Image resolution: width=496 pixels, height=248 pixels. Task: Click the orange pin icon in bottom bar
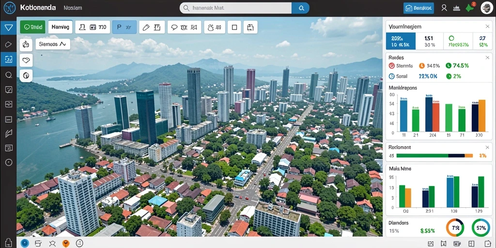[66, 243]
